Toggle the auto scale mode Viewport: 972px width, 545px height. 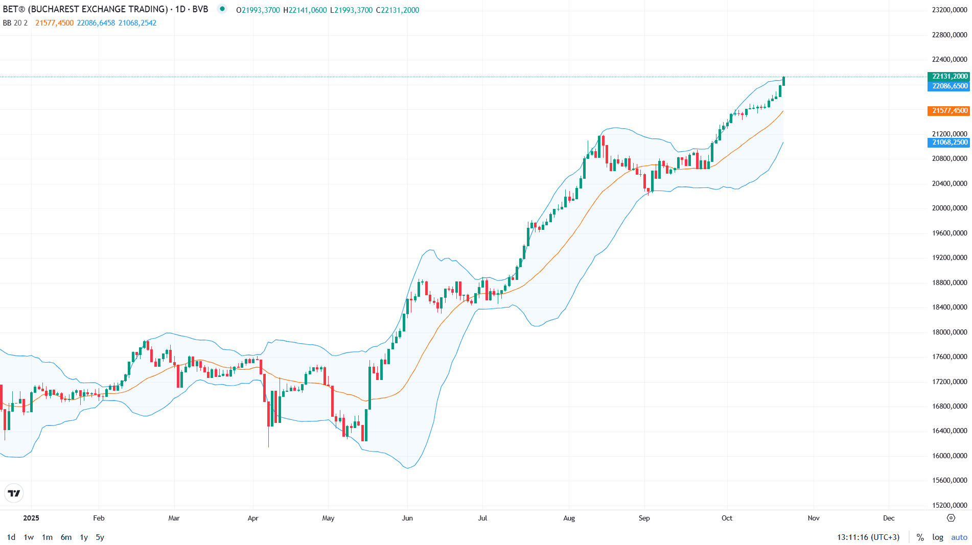(959, 537)
